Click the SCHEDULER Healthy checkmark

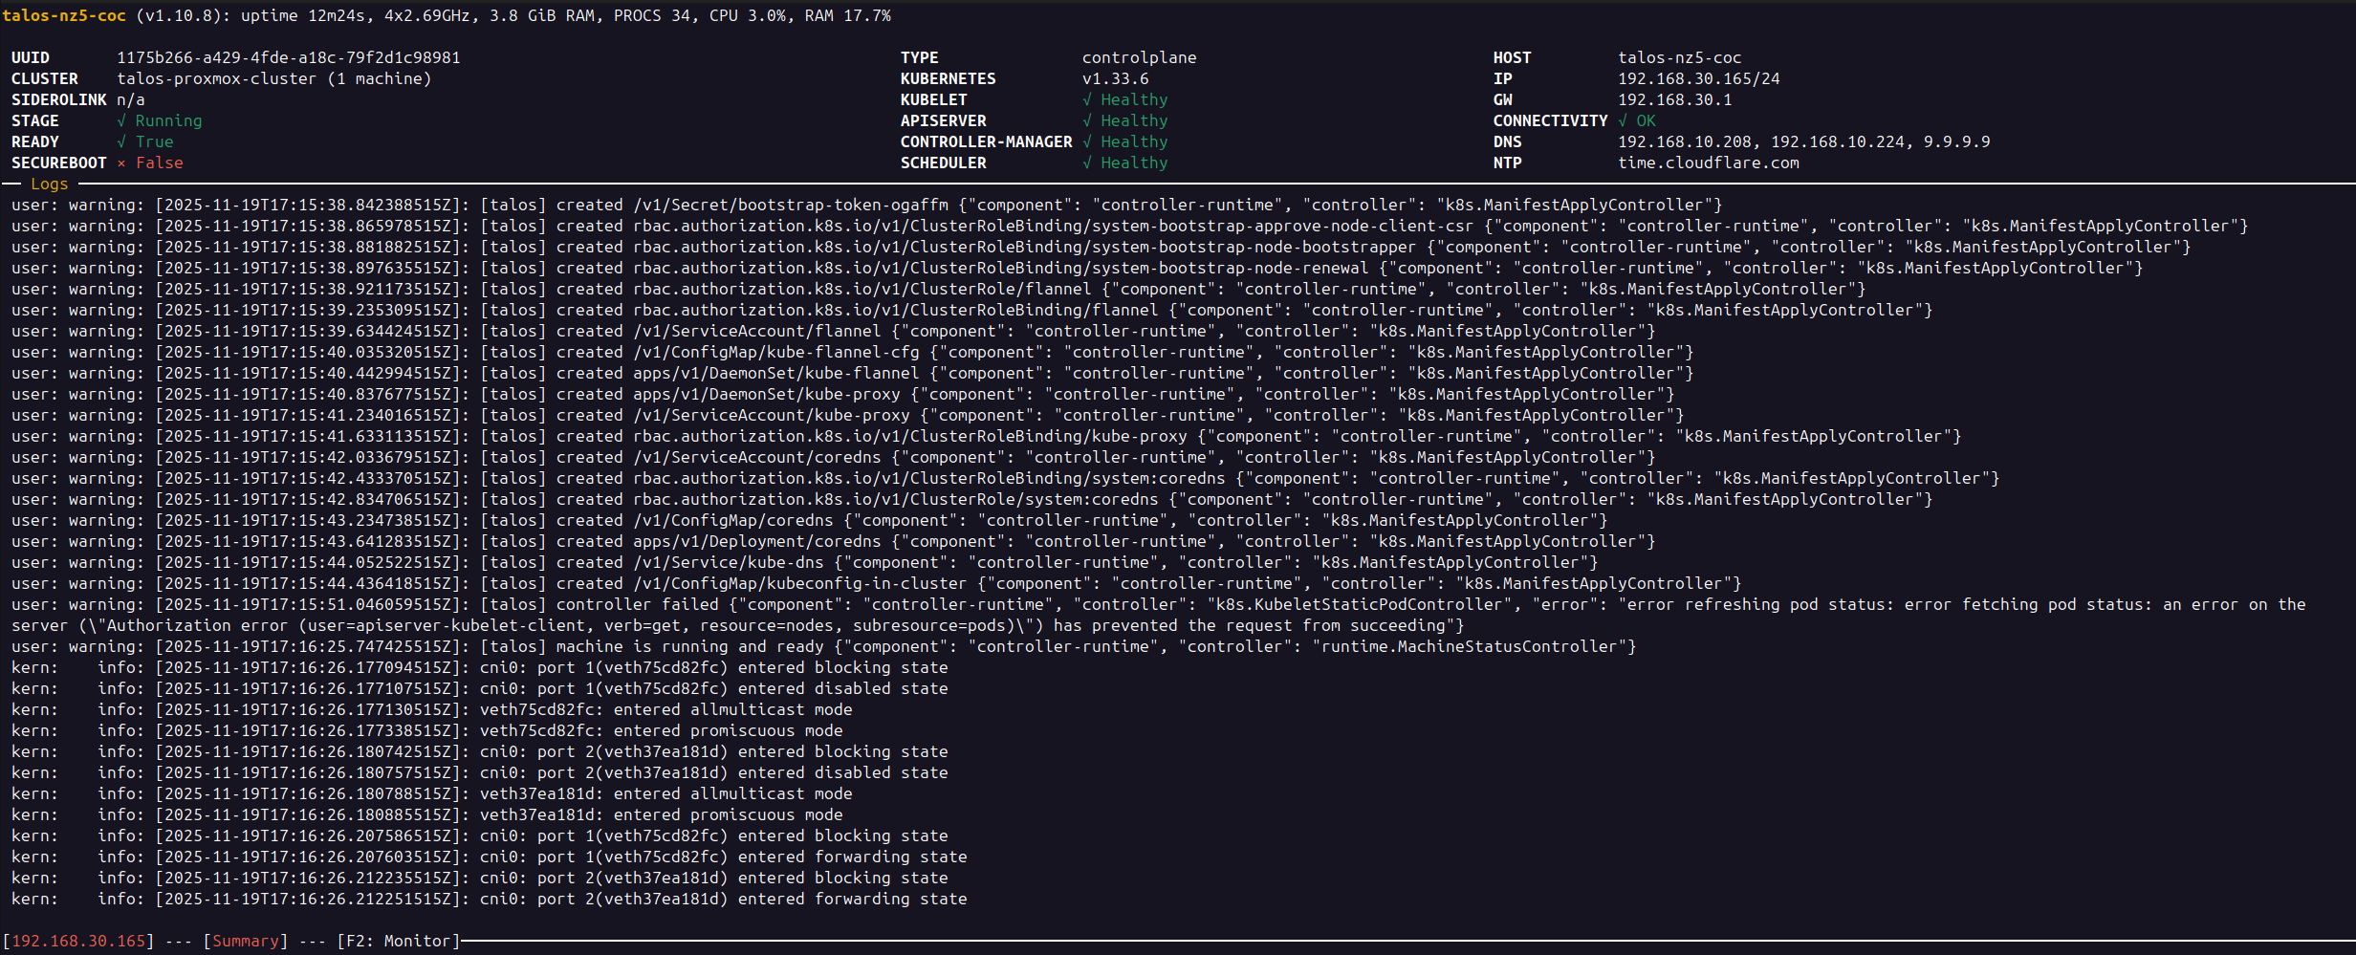[1087, 163]
